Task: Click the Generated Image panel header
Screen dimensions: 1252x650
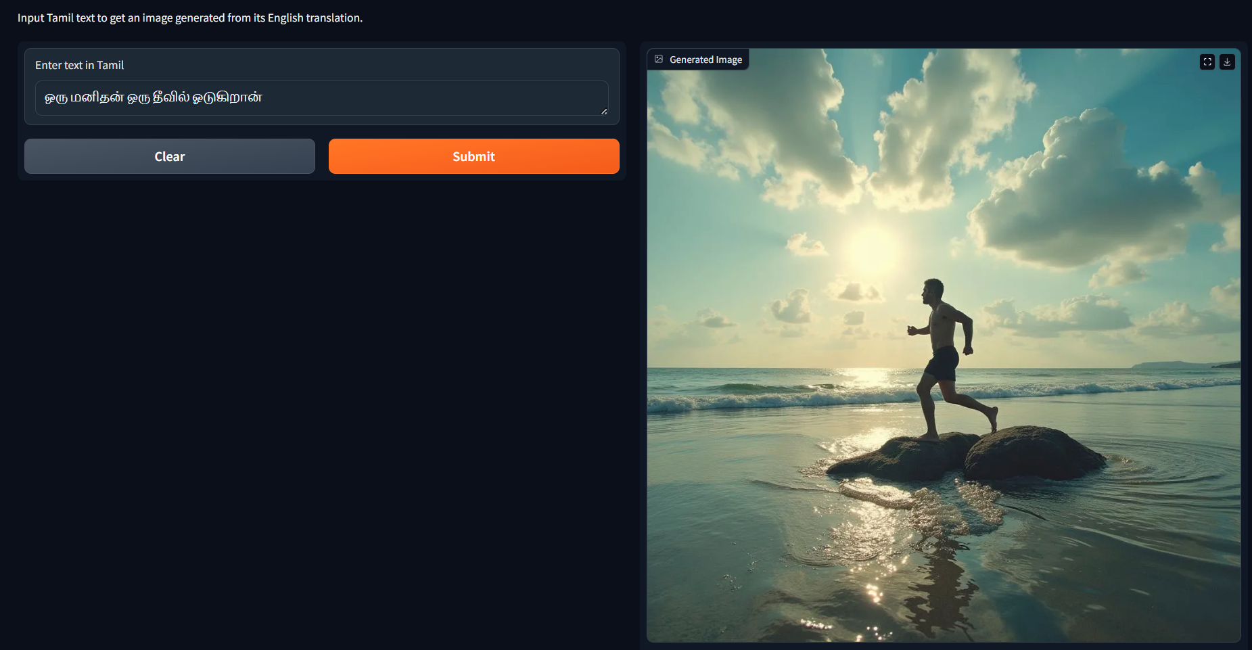Action: (697, 59)
